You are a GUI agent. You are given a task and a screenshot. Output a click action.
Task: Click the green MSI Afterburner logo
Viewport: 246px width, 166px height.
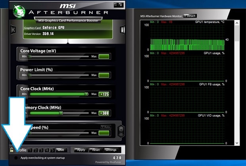pos(19,11)
